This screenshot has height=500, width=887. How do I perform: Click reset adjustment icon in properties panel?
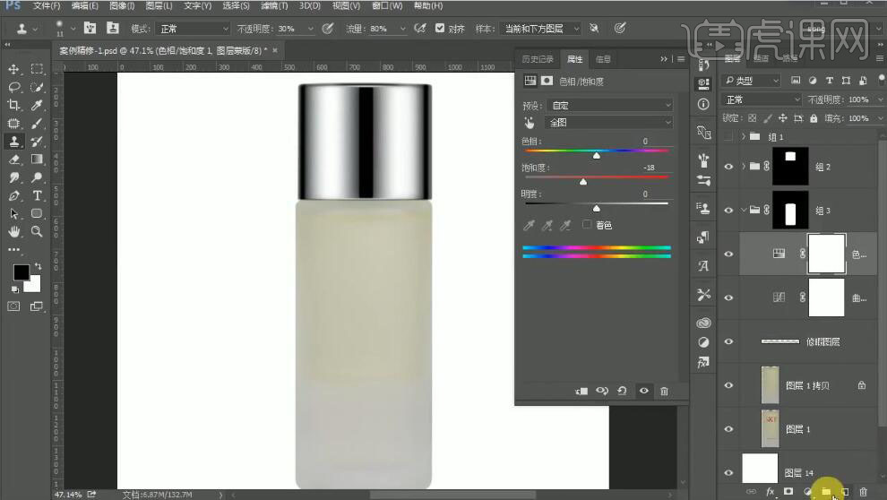tap(622, 391)
